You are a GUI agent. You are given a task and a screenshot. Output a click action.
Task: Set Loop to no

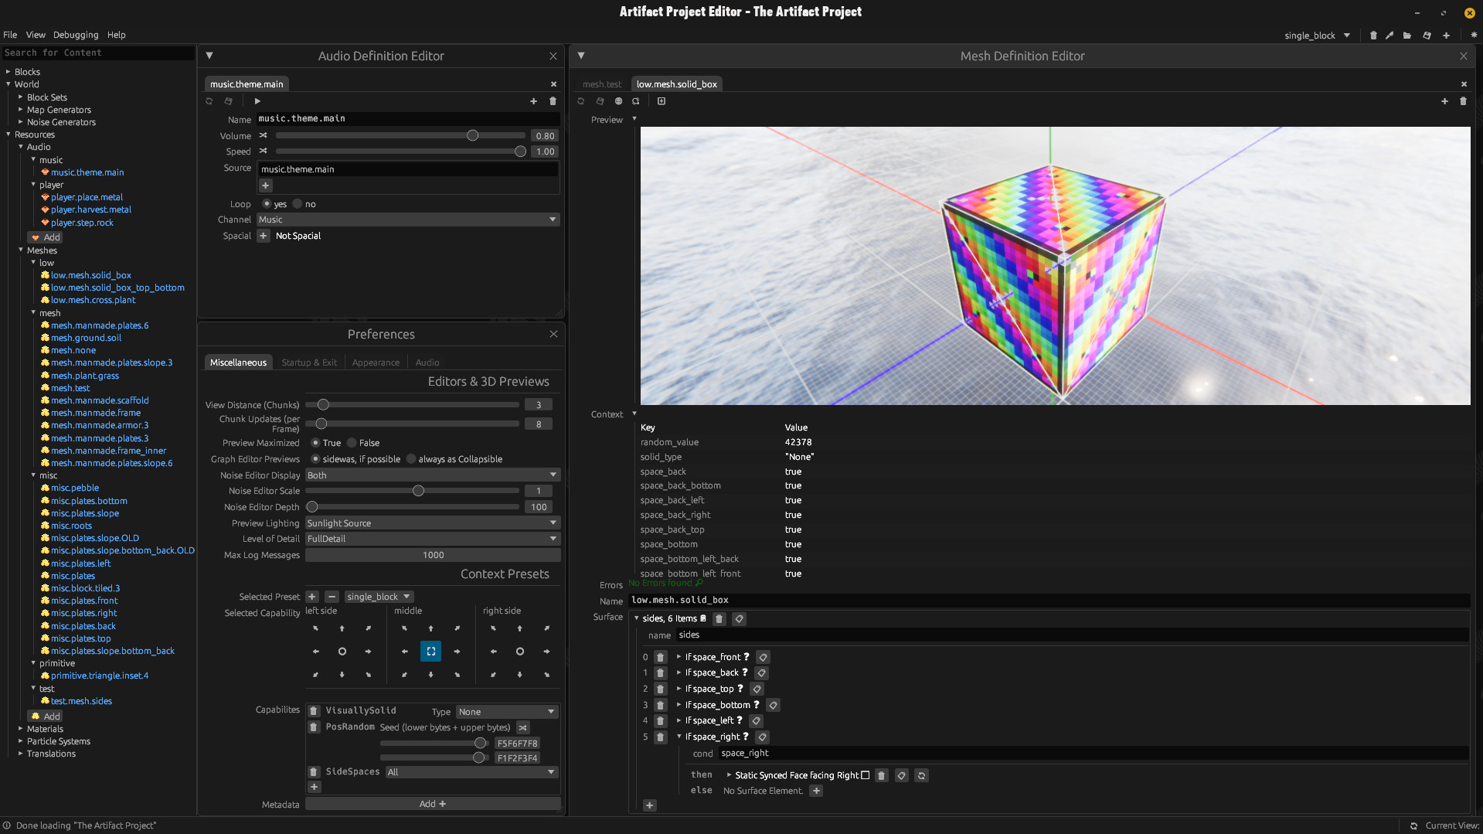coord(298,204)
